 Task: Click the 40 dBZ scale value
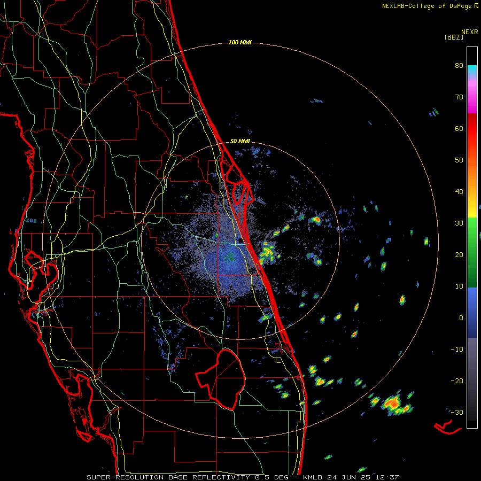459,192
